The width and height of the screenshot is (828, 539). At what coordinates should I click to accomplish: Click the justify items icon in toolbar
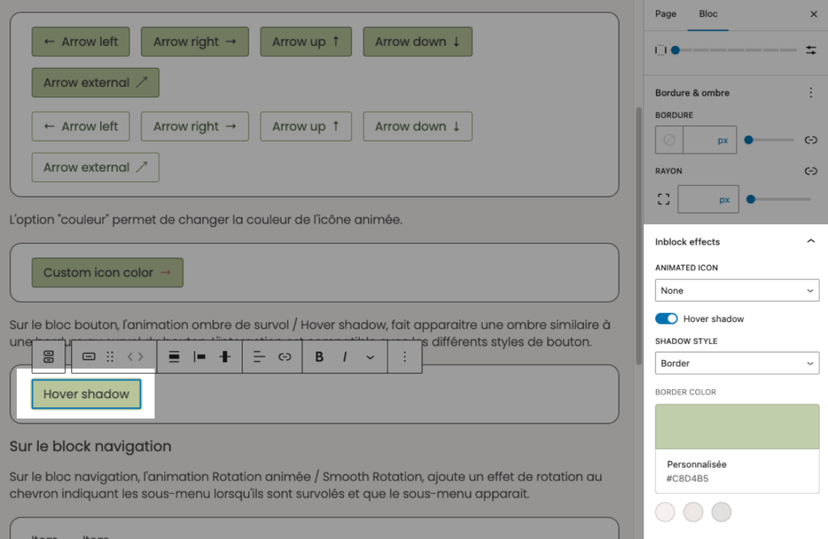coord(173,357)
